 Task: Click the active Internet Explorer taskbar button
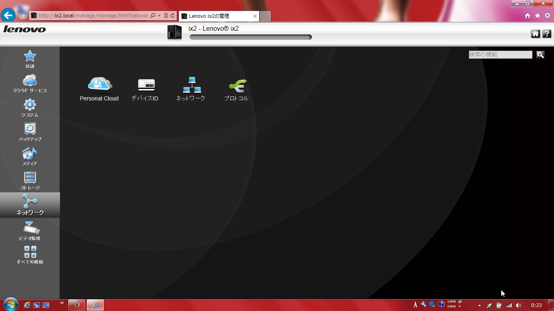pyautogui.click(x=95, y=305)
